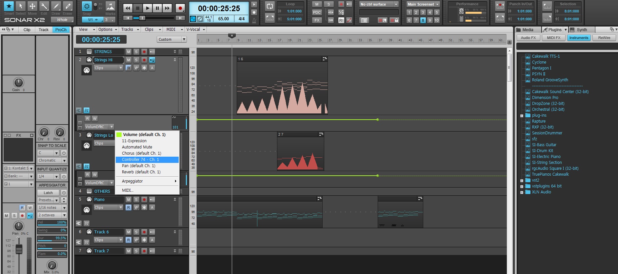Enable automation write on Strings Hi
This screenshot has width=618, height=274.
pyautogui.click(x=136, y=68)
